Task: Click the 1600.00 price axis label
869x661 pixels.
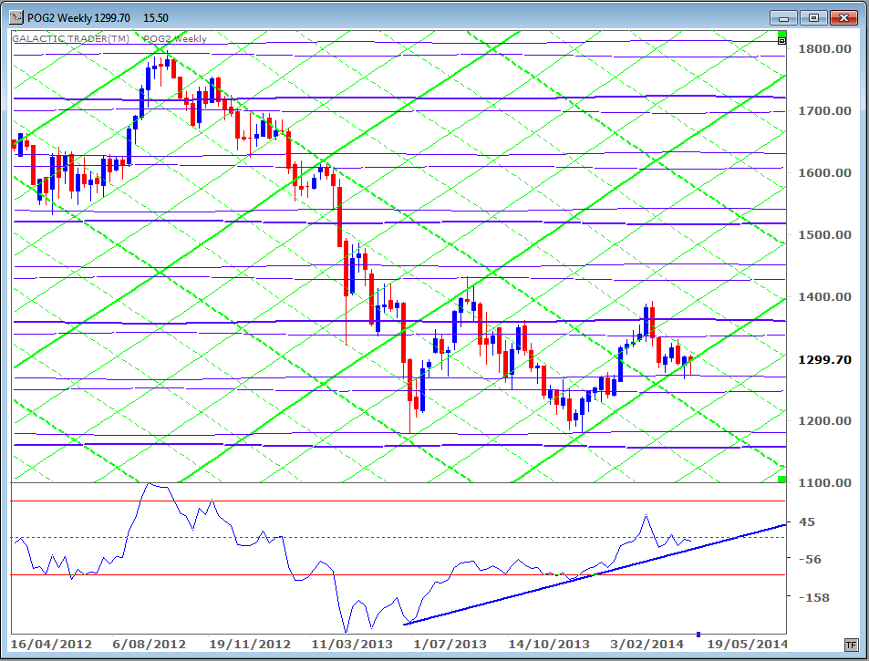Action: (x=824, y=173)
